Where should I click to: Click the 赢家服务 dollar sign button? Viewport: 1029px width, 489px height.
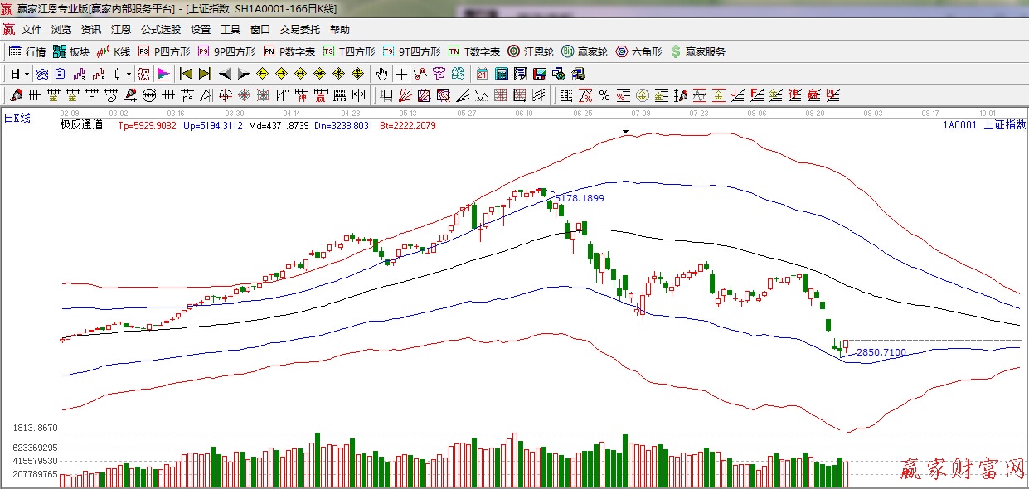point(697,51)
